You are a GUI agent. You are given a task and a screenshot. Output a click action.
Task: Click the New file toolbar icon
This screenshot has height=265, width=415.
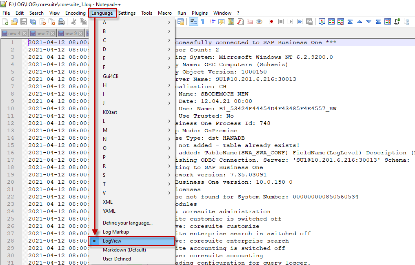coord(5,22)
